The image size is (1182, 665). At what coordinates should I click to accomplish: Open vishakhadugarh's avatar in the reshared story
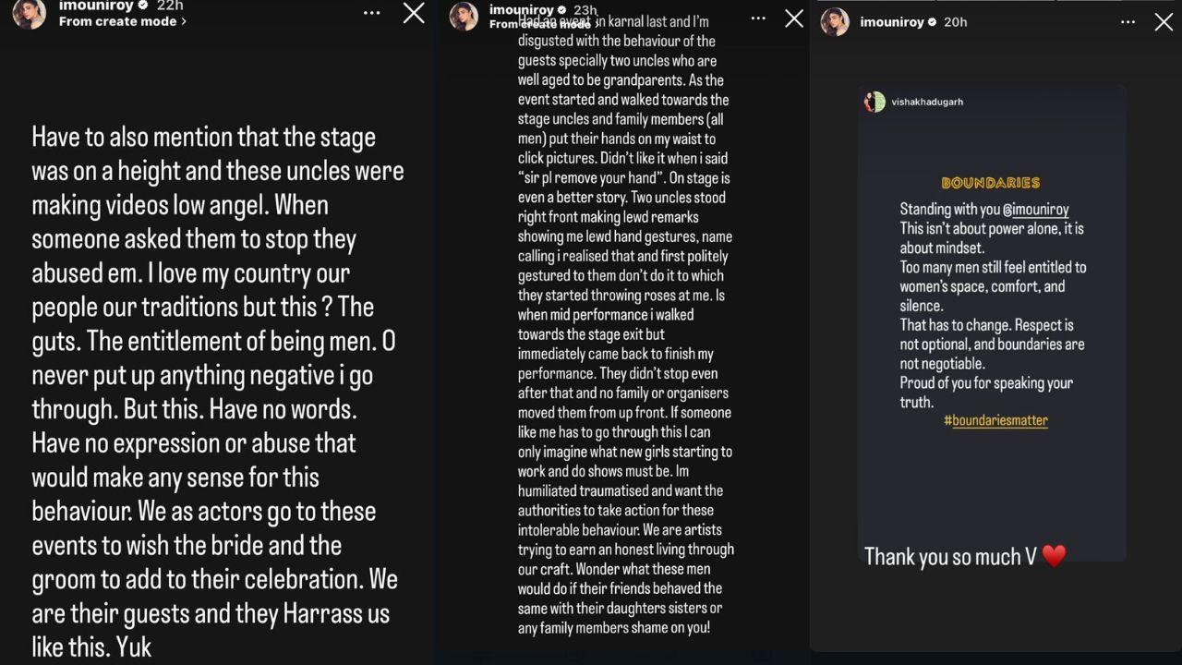pos(874,102)
